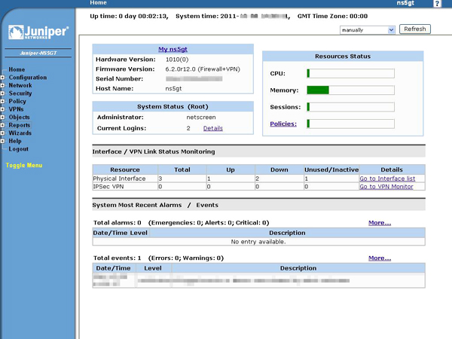452x339 pixels.
Task: Open the Help menu item in sidebar
Action: pyautogui.click(x=15, y=141)
